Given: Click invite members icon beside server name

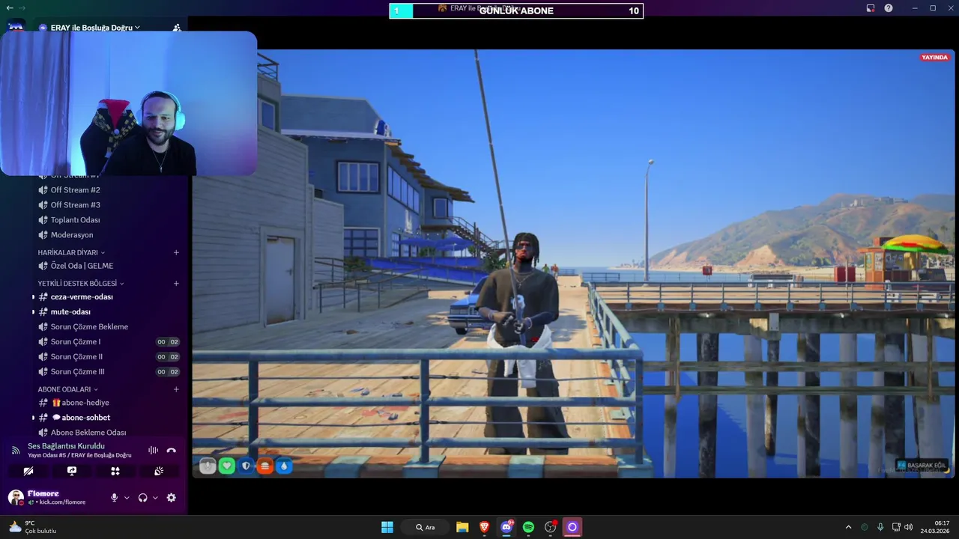Looking at the screenshot, I should (177, 28).
